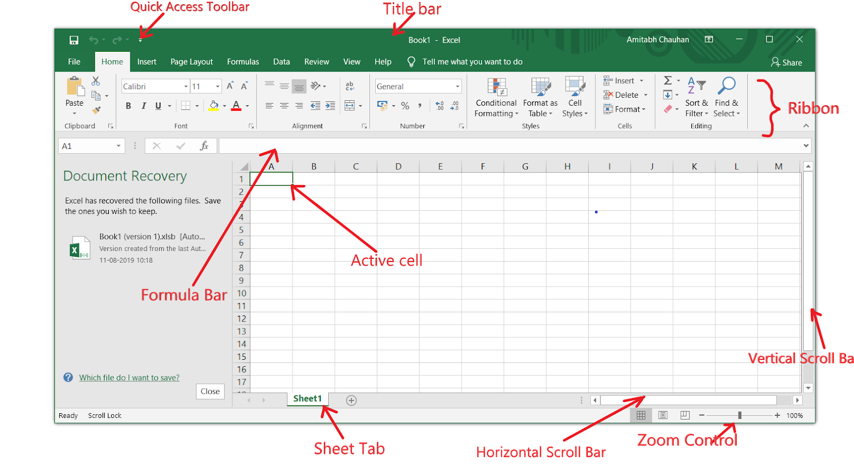854x466 pixels.
Task: Click the Share button
Action: pos(786,62)
